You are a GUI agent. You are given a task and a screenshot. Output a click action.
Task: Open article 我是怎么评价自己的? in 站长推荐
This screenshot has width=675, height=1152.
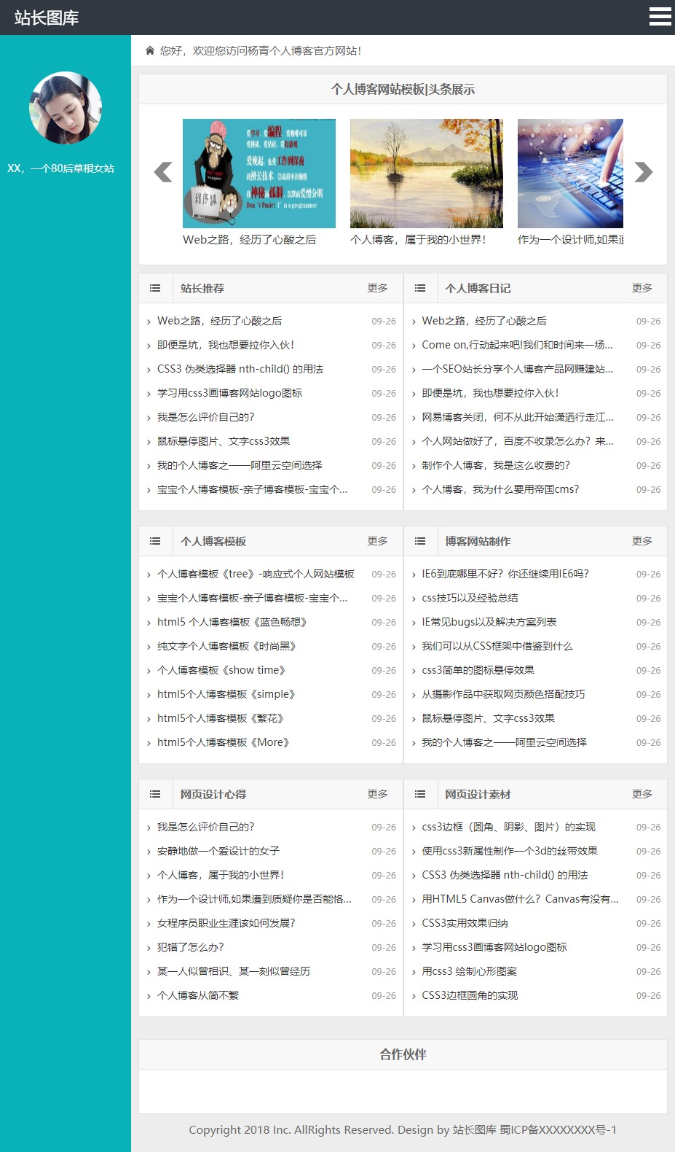coord(206,417)
